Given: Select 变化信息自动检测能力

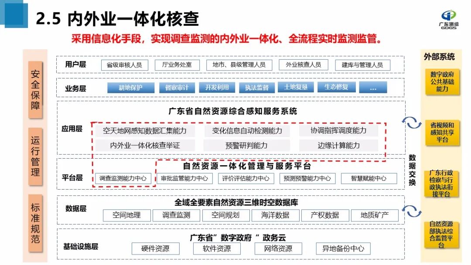Looking at the screenshot, I should [x=247, y=131].
